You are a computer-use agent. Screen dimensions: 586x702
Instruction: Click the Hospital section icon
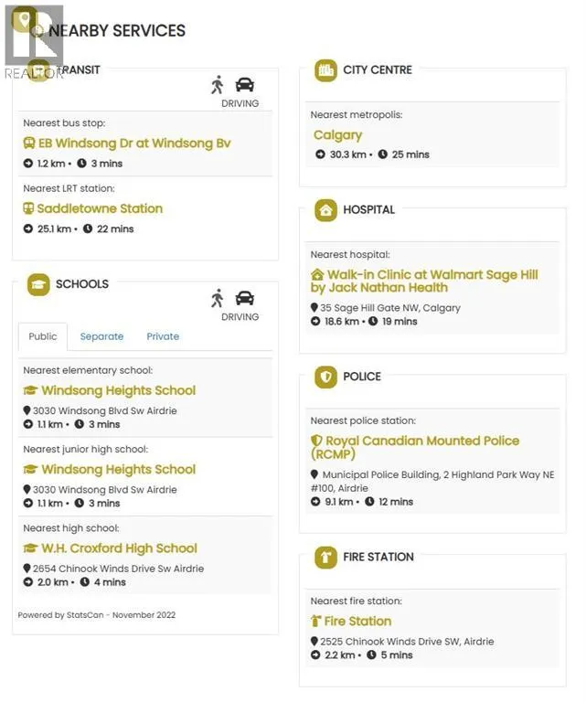(x=325, y=210)
